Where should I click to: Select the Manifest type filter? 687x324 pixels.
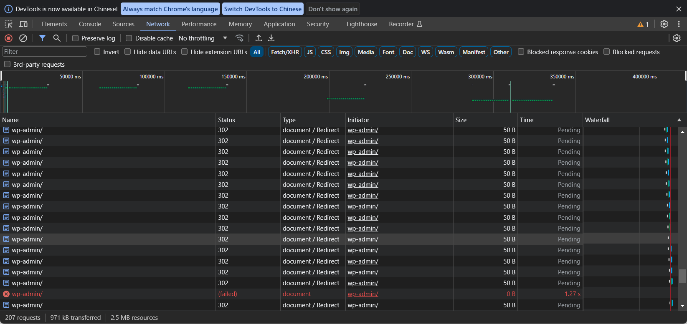click(474, 52)
